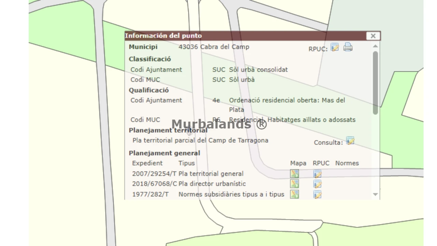
Task: Open the Consulta icon for Pla territorial parcial
Action: [350, 141]
